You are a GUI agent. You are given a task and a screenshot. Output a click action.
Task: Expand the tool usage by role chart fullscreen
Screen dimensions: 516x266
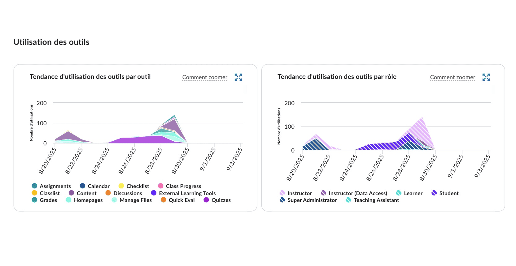tap(486, 77)
